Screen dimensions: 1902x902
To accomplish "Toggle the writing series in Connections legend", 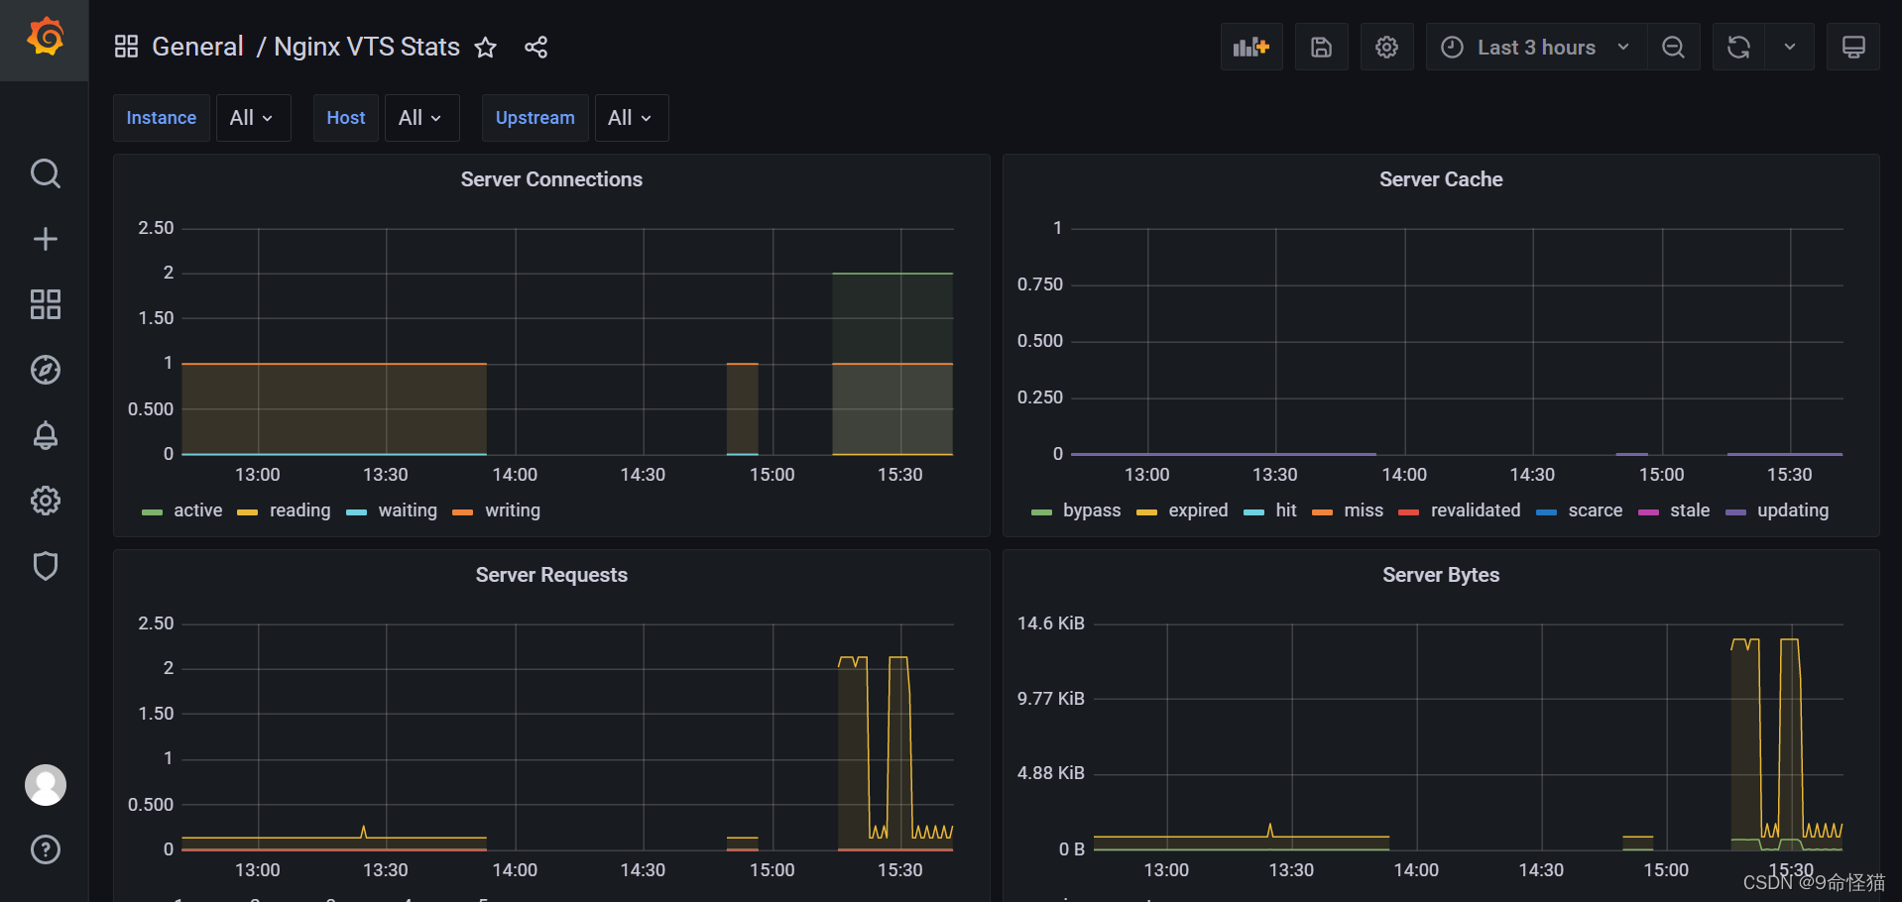I will click(x=513, y=510).
